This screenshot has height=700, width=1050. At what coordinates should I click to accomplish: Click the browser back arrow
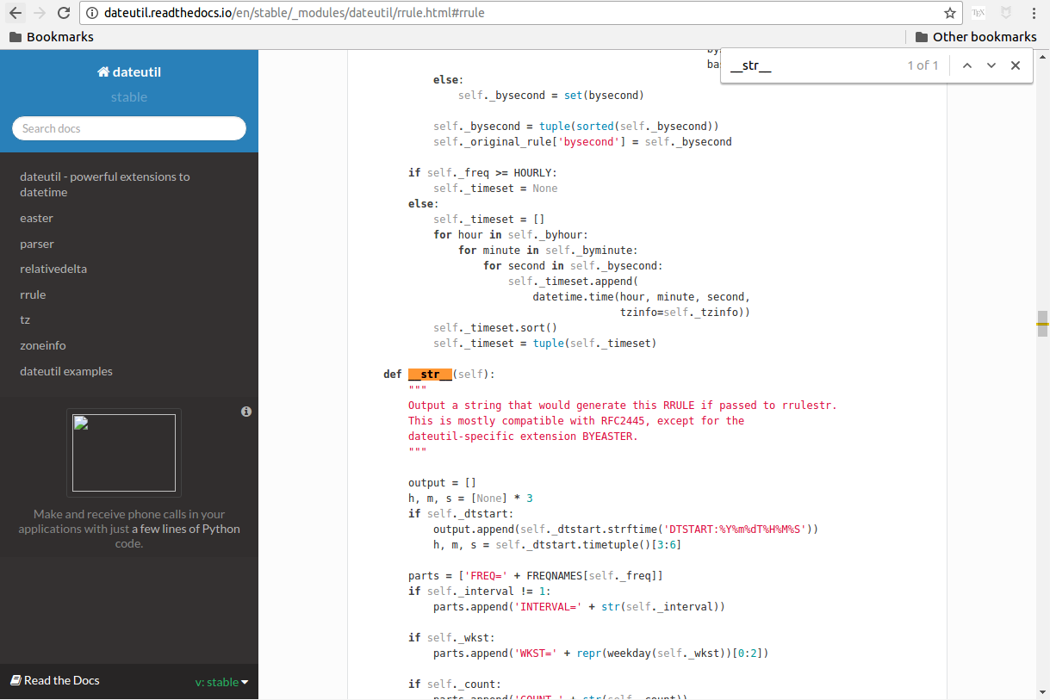[16, 13]
